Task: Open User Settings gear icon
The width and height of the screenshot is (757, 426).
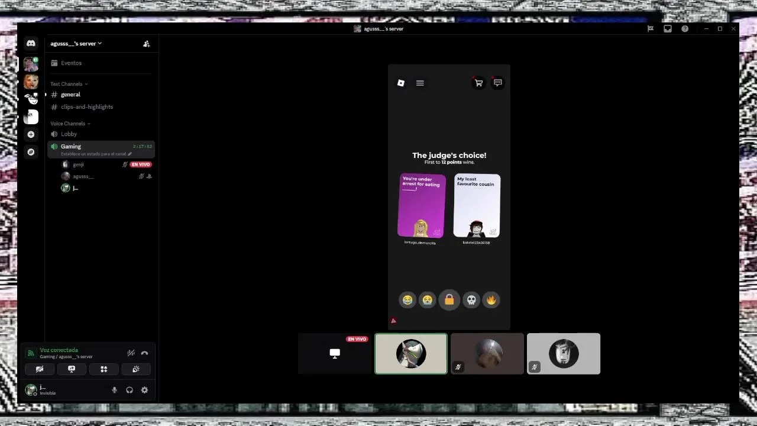Action: [x=144, y=390]
